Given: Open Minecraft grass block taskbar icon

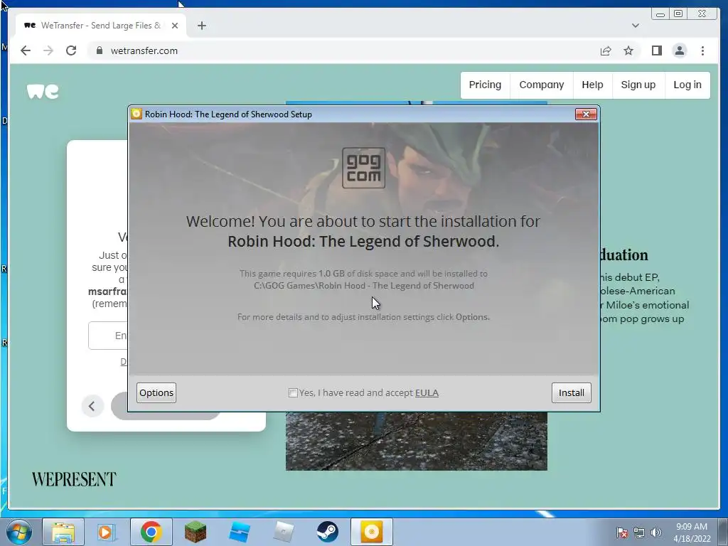Looking at the screenshot, I should point(195,532).
